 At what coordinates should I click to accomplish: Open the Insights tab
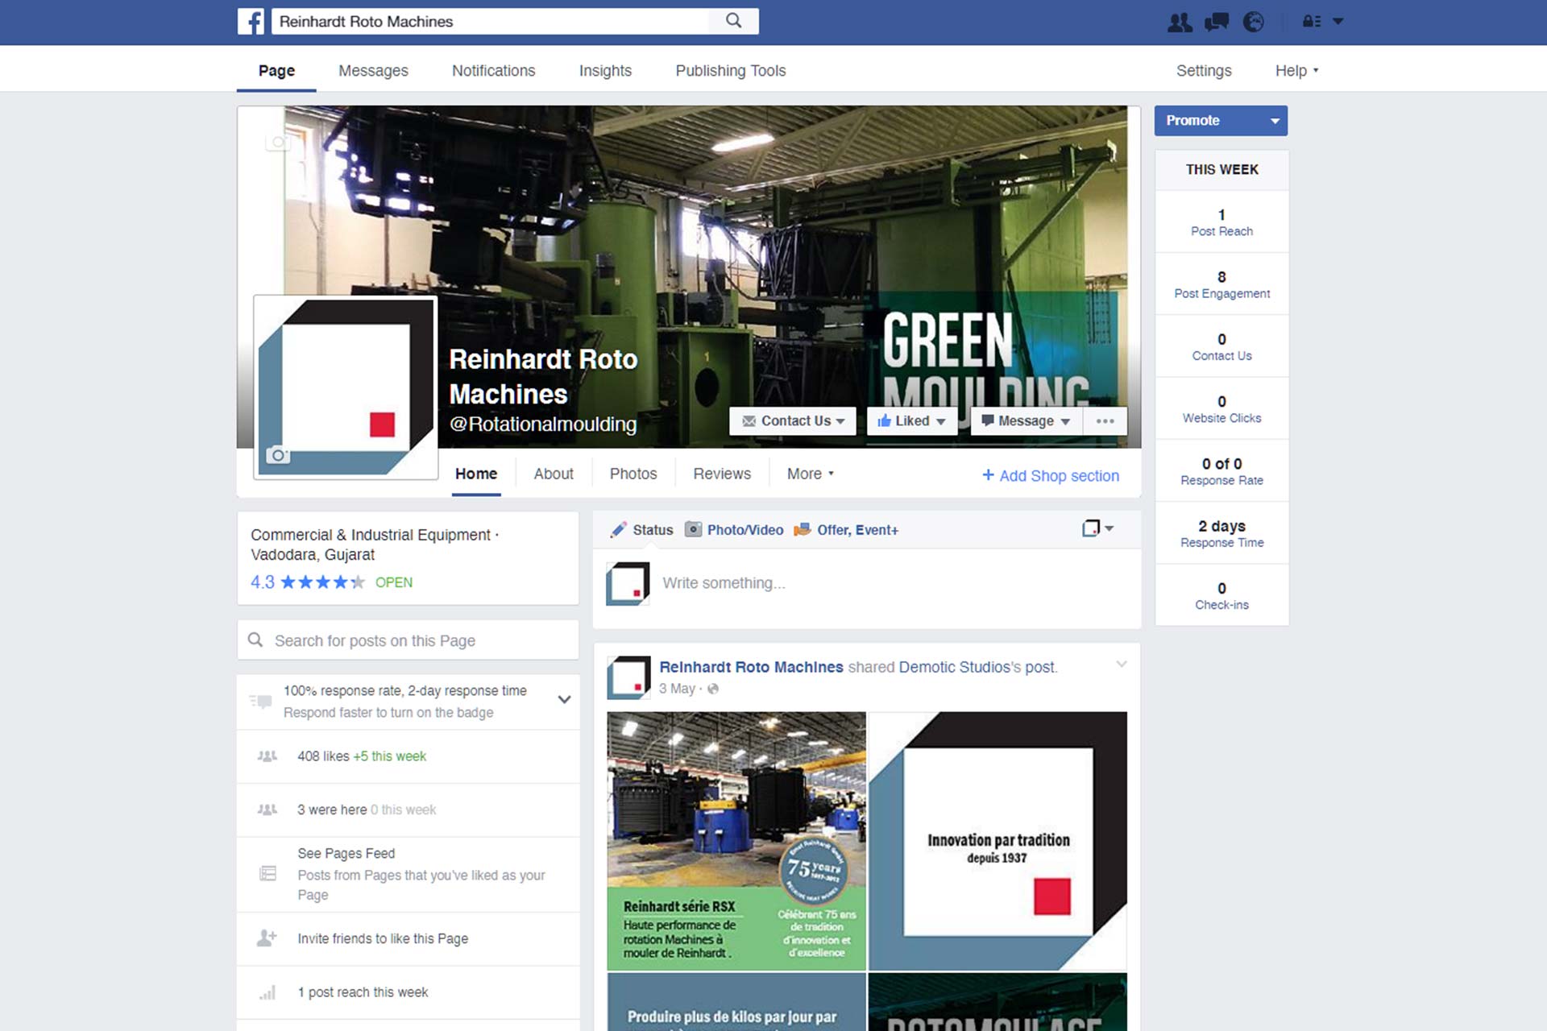[605, 71]
